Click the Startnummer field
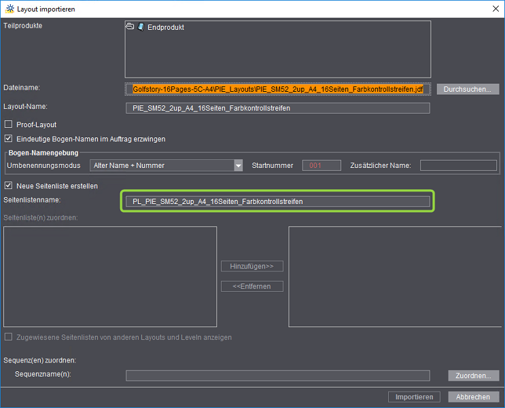 pyautogui.click(x=321, y=165)
